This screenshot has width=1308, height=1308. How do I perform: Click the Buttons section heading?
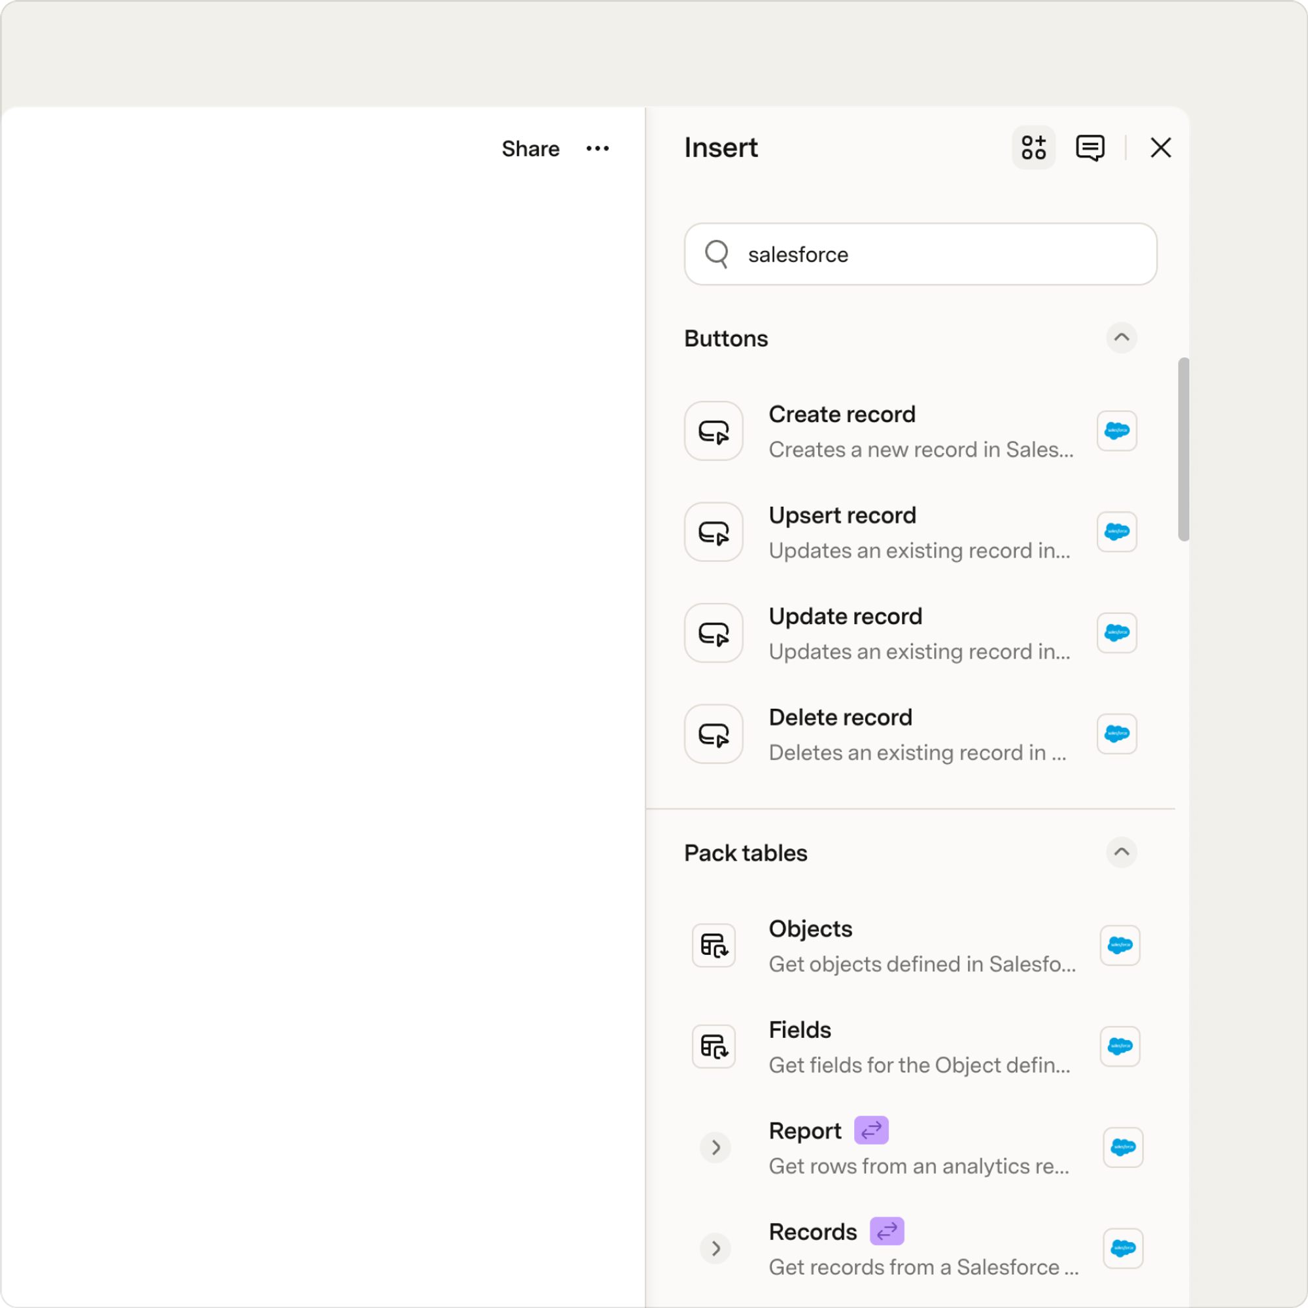[x=726, y=338]
